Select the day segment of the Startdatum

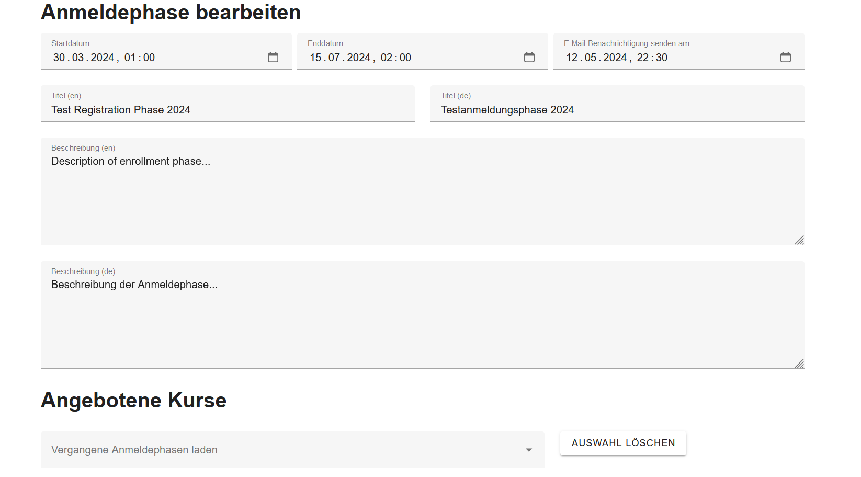click(58, 58)
